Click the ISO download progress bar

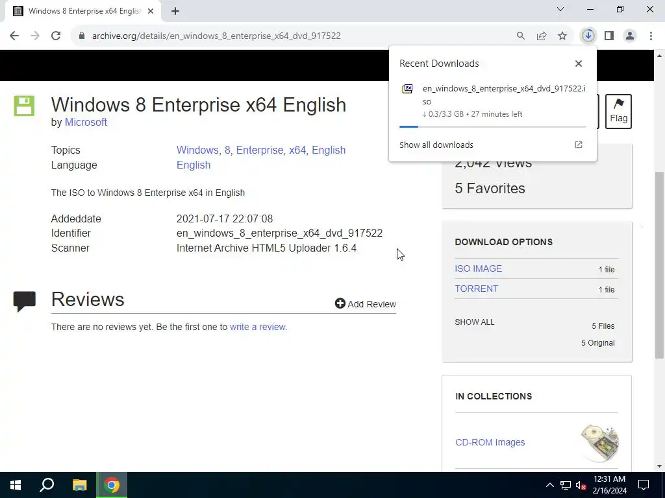pos(492,126)
